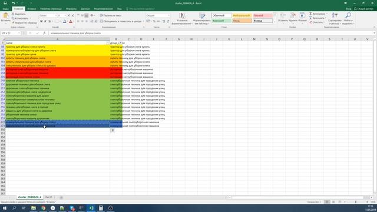This screenshot has height=212, width=377.
Task: Switch to Рецензирование (Review) tab
Action: point(104,9)
